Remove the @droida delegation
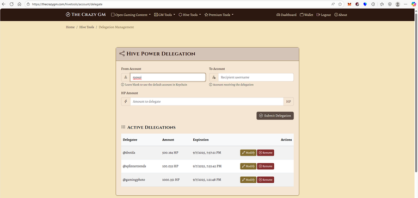Image resolution: width=418 pixels, height=198 pixels. point(266,153)
